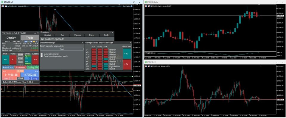Click the X beside the Buy Stop button
Viewport: 286px width, 118px height.
tap(30, 78)
